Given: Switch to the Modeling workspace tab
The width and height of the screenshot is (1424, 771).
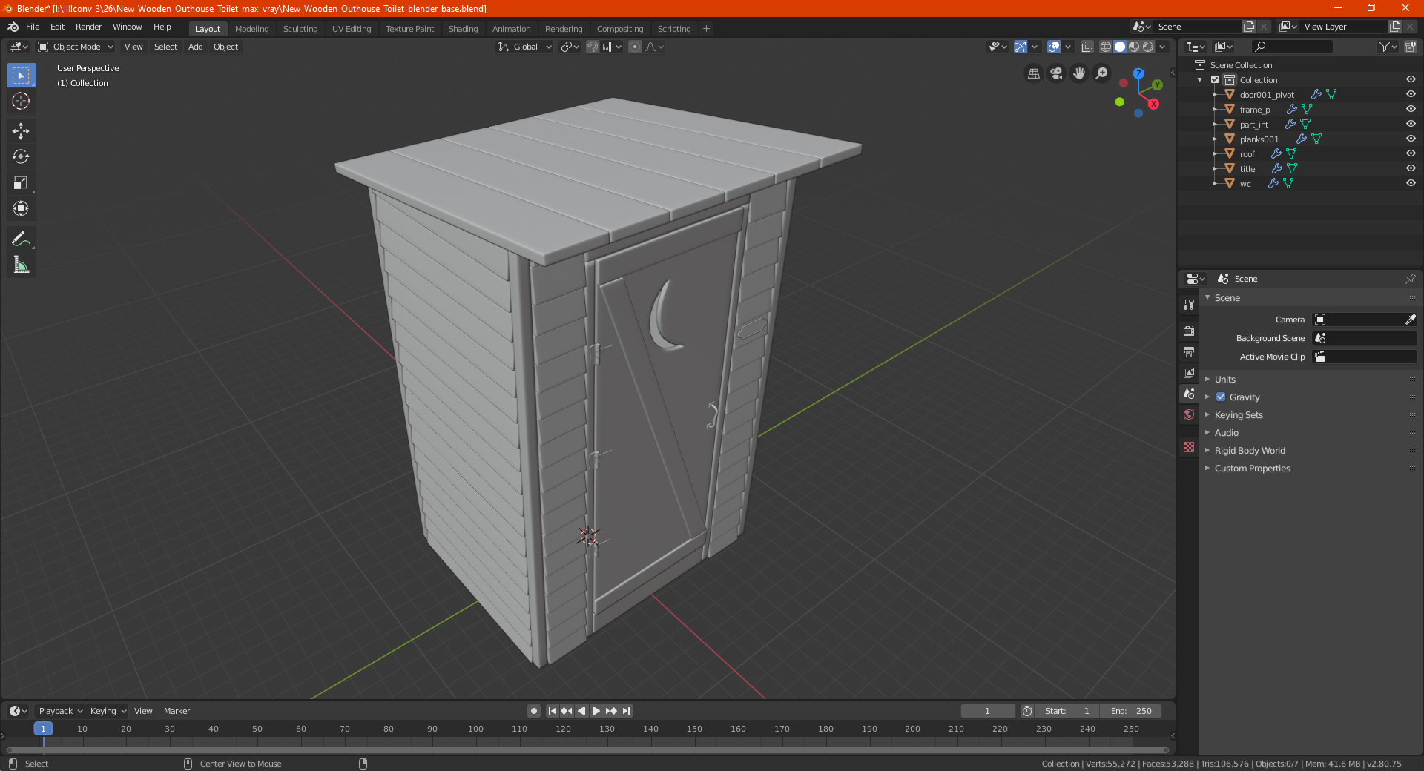Looking at the screenshot, I should (x=251, y=29).
